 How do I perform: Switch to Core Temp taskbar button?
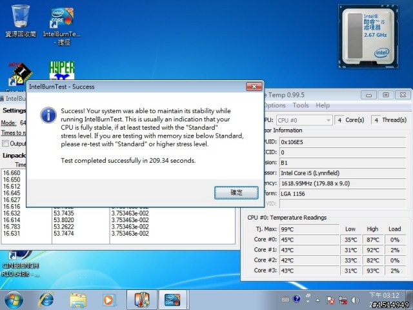click(x=142, y=300)
